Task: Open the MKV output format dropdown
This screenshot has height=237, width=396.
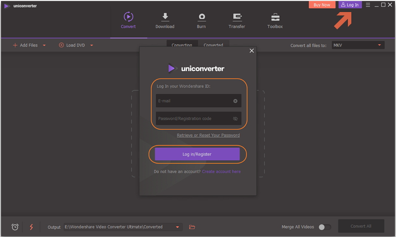Action: pyautogui.click(x=358, y=45)
